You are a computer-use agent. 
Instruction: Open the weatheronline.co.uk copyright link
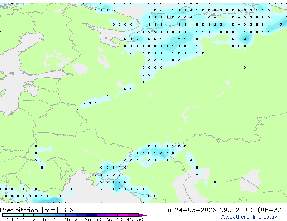click(249, 217)
